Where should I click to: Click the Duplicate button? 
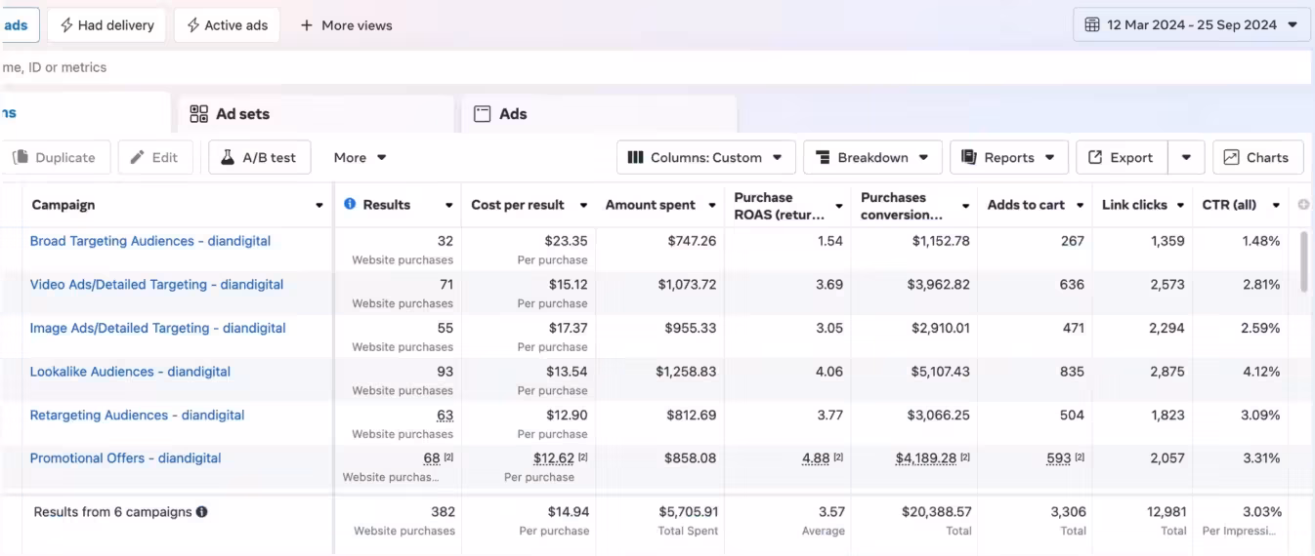tap(55, 157)
